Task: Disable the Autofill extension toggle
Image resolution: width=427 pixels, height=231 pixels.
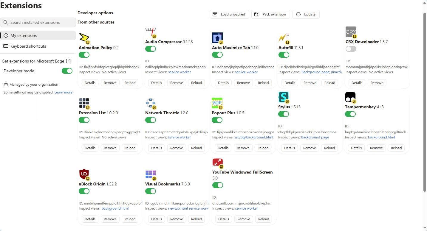Action: [284, 55]
